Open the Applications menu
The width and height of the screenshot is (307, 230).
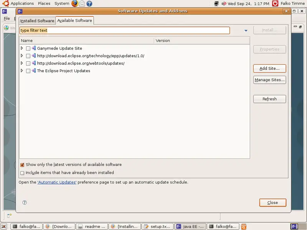coord(22,3)
